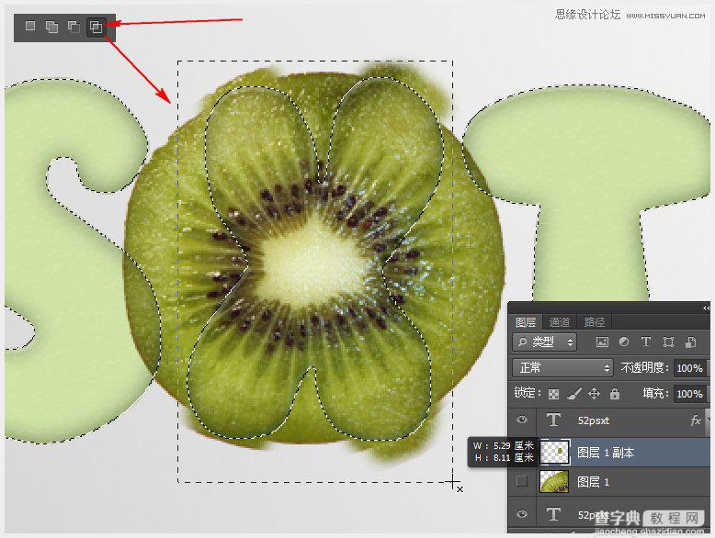Screen dimensions: 715x538
Task: Click the fx icon on top 52psxt layer
Action: (x=696, y=420)
